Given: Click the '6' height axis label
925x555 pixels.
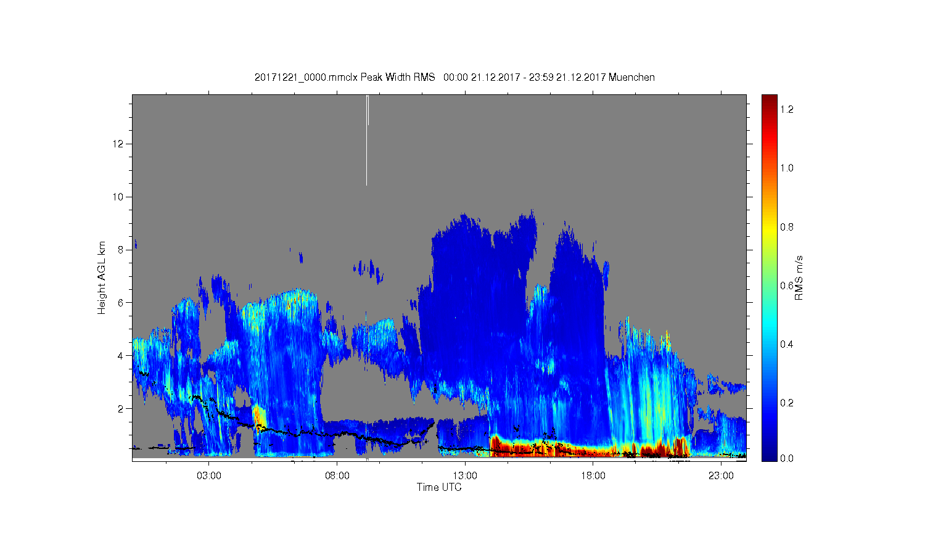Looking at the screenshot, I should tap(121, 303).
